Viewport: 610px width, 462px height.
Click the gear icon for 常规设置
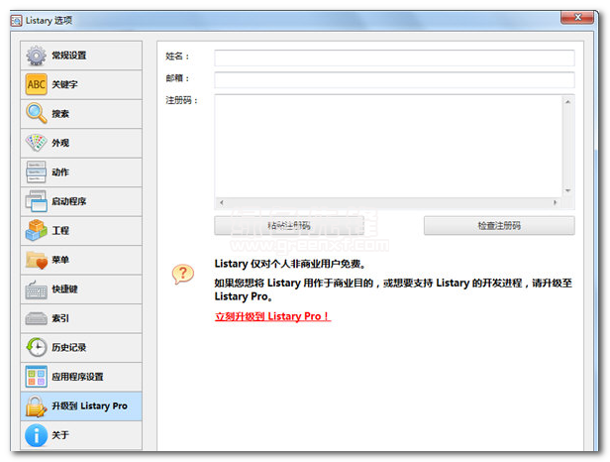point(37,56)
